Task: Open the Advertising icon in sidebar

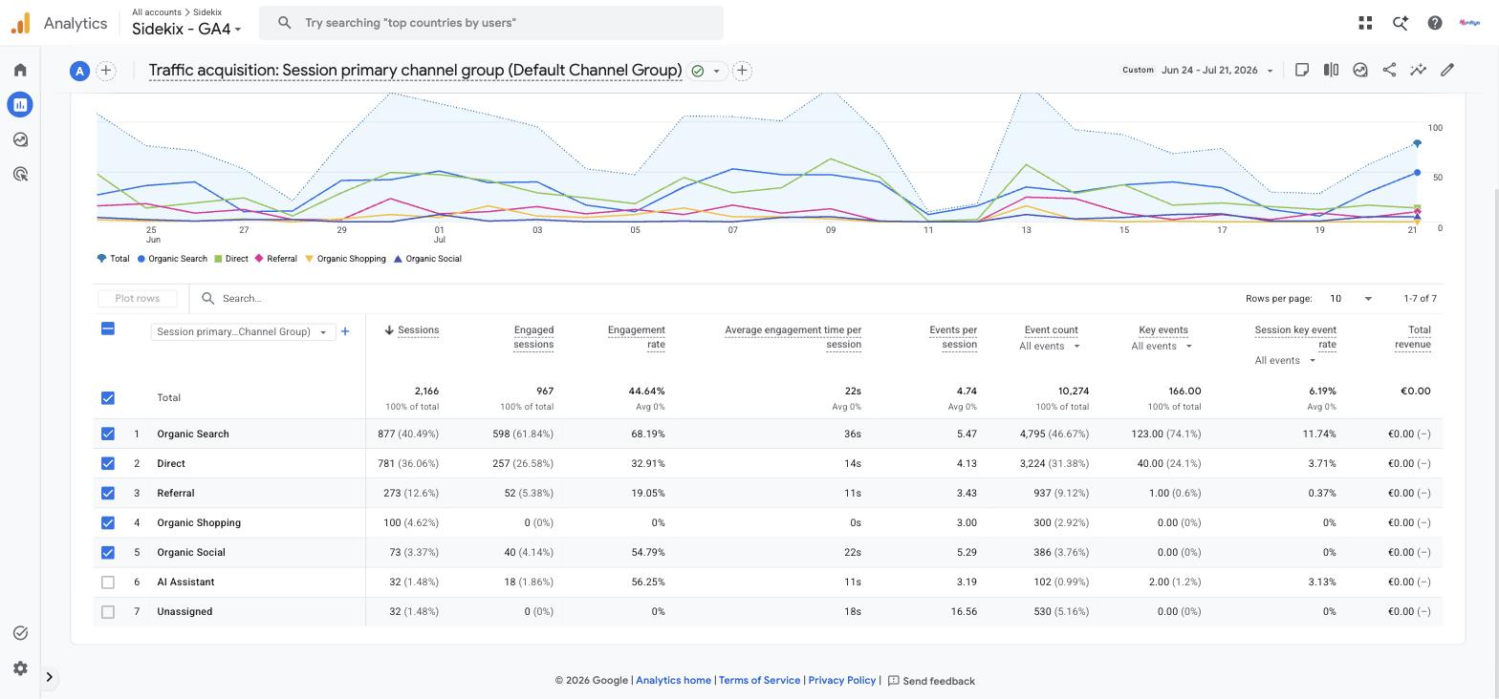Action: (20, 174)
